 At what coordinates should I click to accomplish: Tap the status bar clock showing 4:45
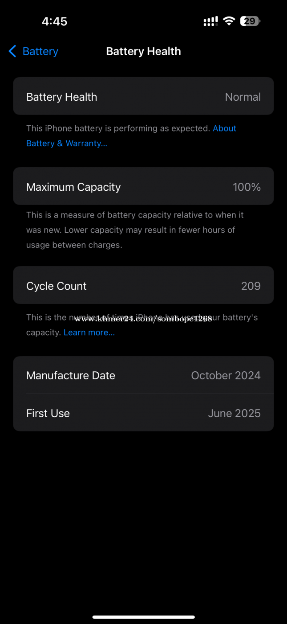coord(54,21)
